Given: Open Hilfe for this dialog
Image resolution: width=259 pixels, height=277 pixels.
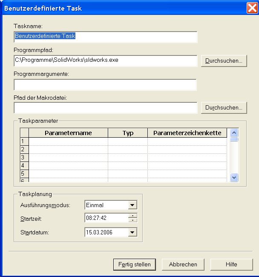Looking at the screenshot, I should [x=231, y=265].
